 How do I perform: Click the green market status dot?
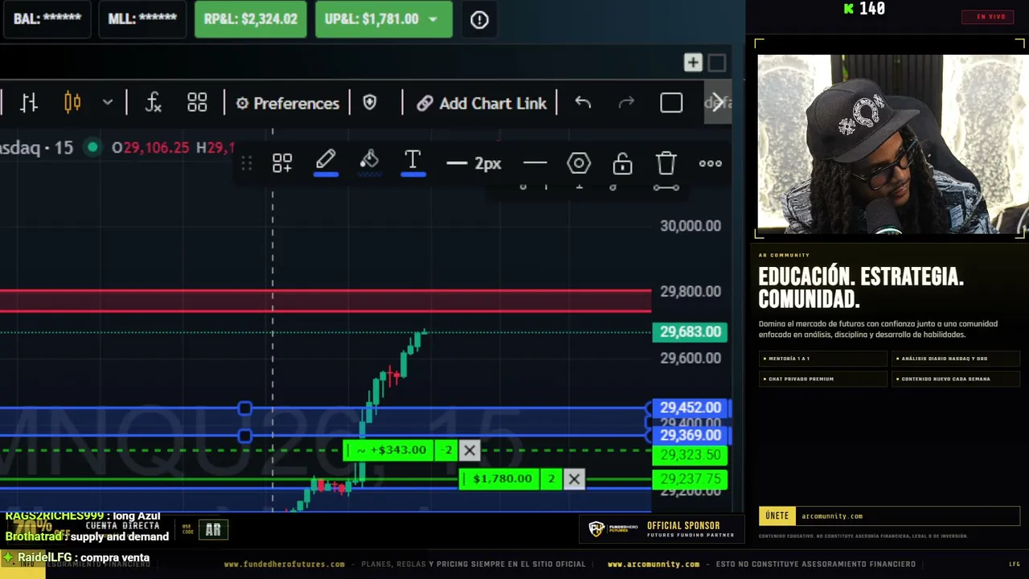[x=92, y=147]
